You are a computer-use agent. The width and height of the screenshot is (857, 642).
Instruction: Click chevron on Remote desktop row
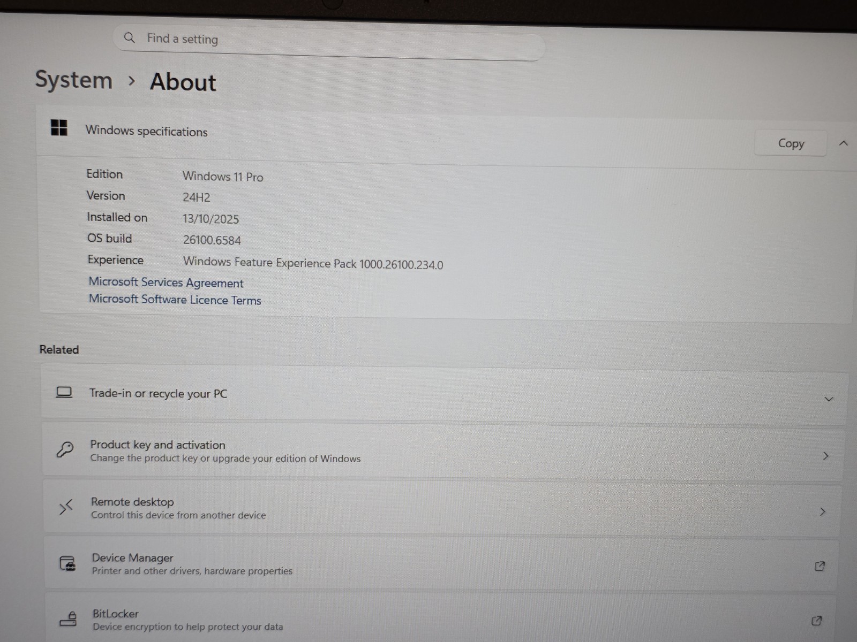coord(823,512)
